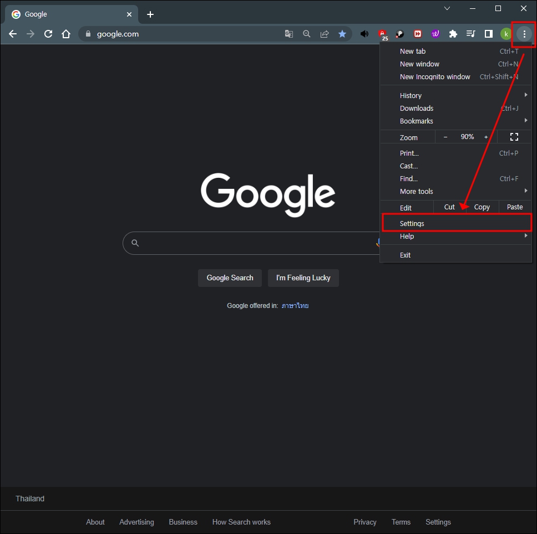Click Paste in the Edit row
Viewport: 537px width, 534px height.
[x=515, y=207]
